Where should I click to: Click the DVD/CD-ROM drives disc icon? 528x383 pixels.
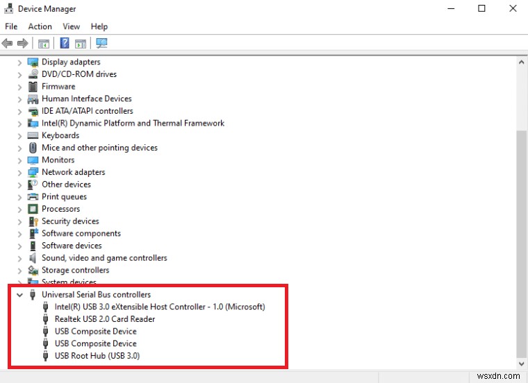[33, 74]
